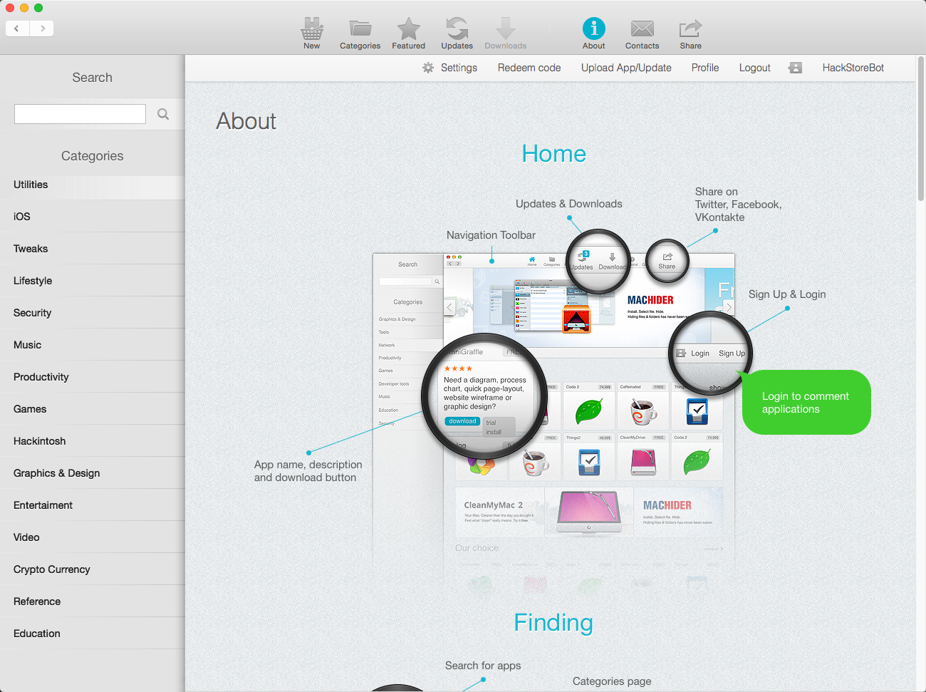Click the Settings gear icon
The image size is (926, 692).
[x=428, y=68]
